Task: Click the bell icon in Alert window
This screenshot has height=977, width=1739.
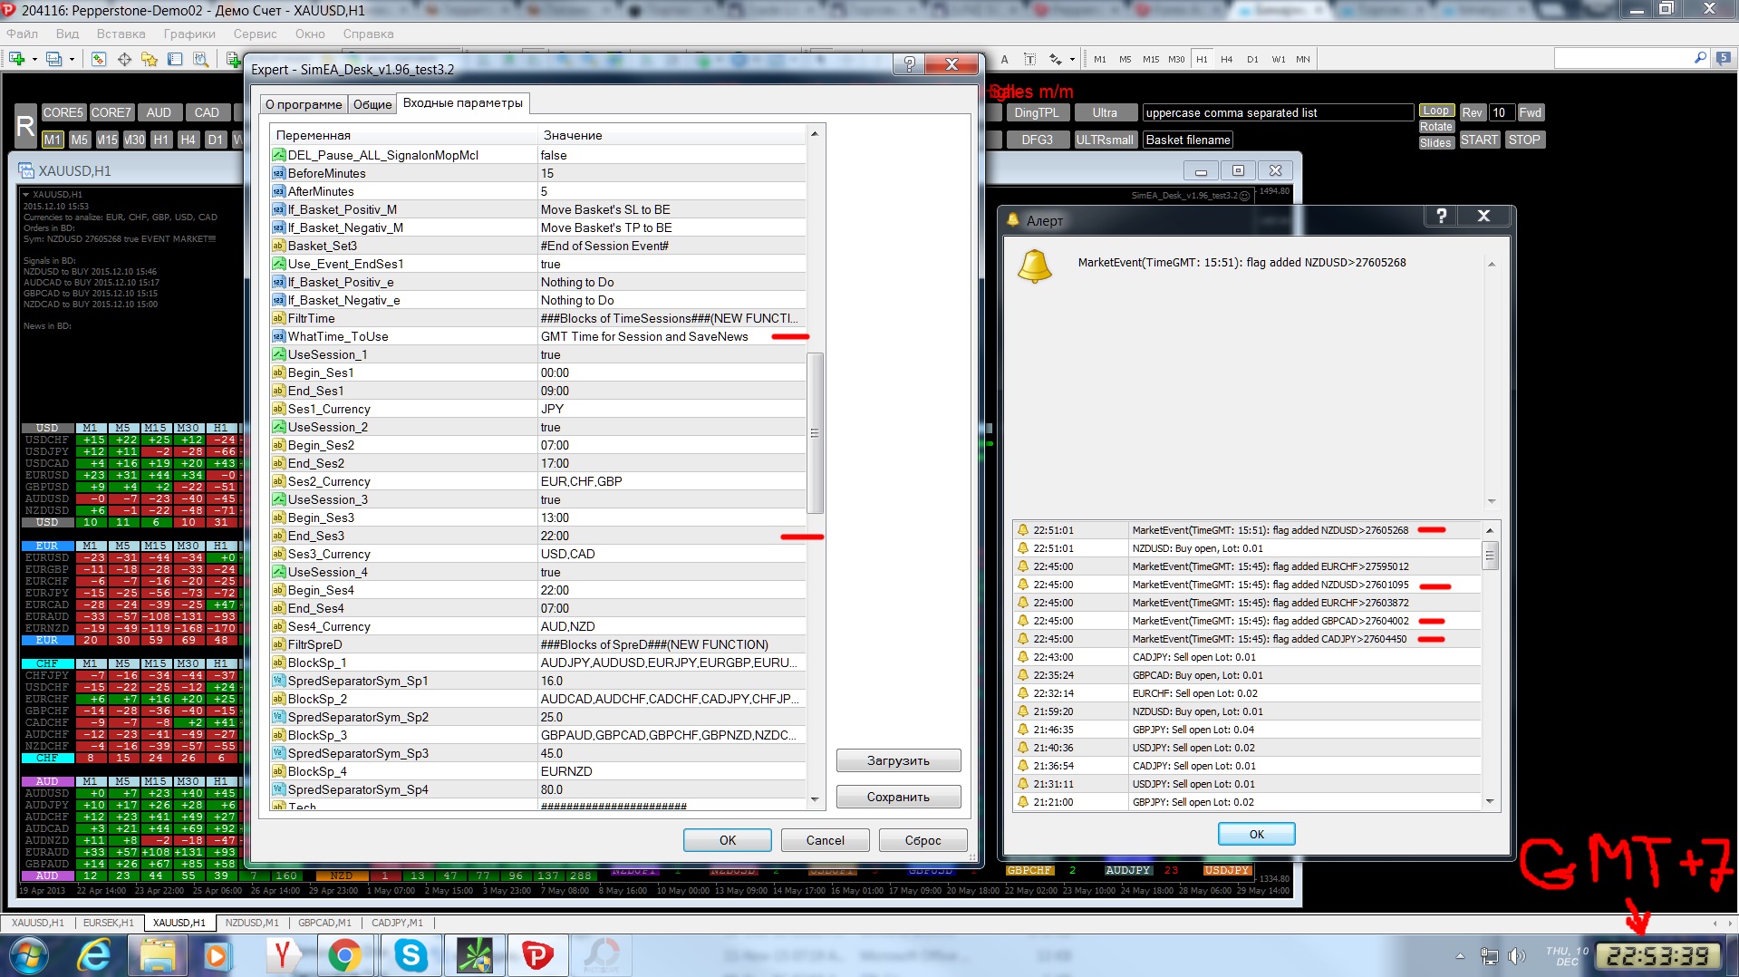Action: coord(1035,266)
